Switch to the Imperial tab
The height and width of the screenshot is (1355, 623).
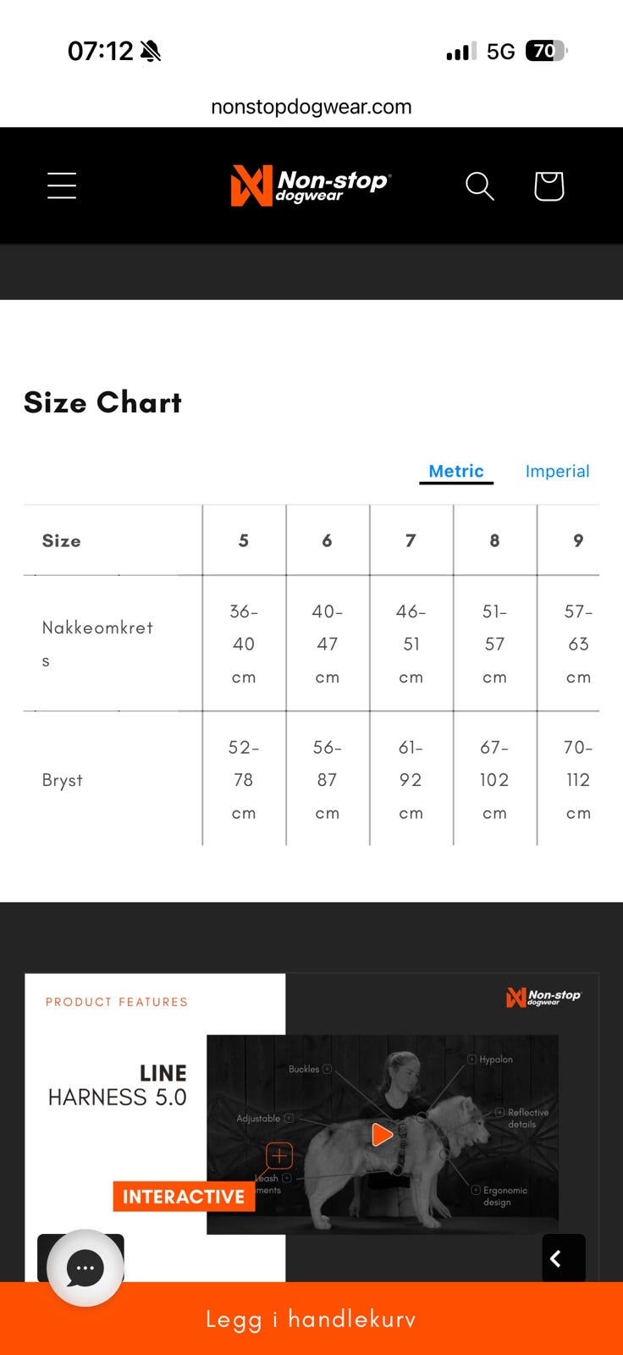point(557,471)
